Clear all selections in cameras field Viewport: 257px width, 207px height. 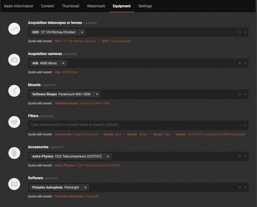pyautogui.click(x=240, y=63)
